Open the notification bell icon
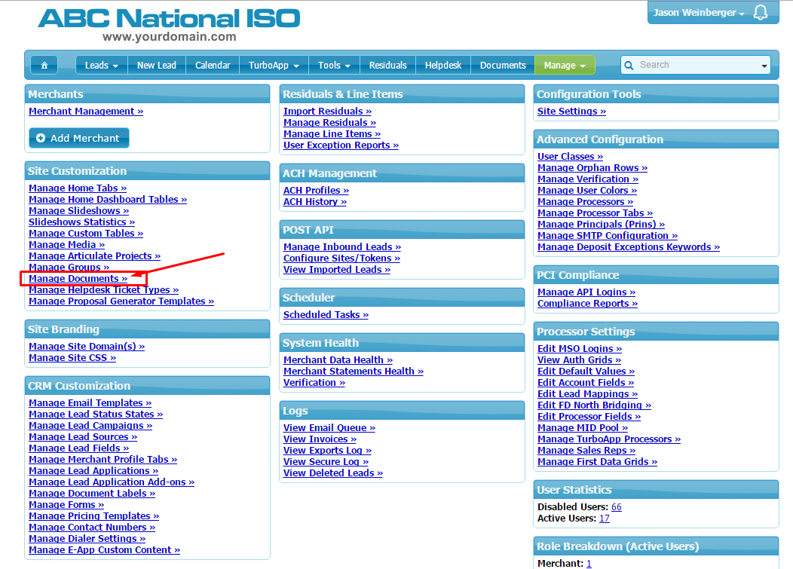 [x=760, y=12]
